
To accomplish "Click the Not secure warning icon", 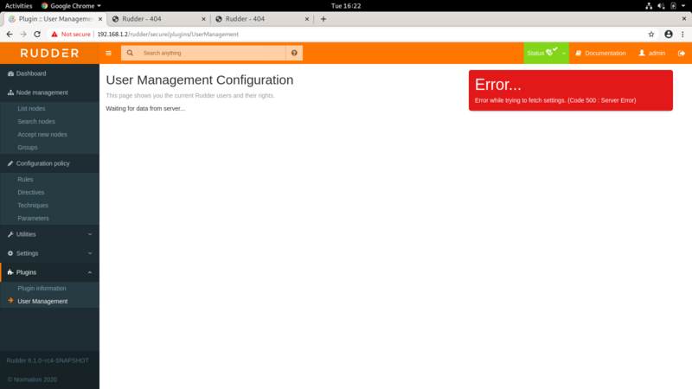I will click(x=54, y=34).
